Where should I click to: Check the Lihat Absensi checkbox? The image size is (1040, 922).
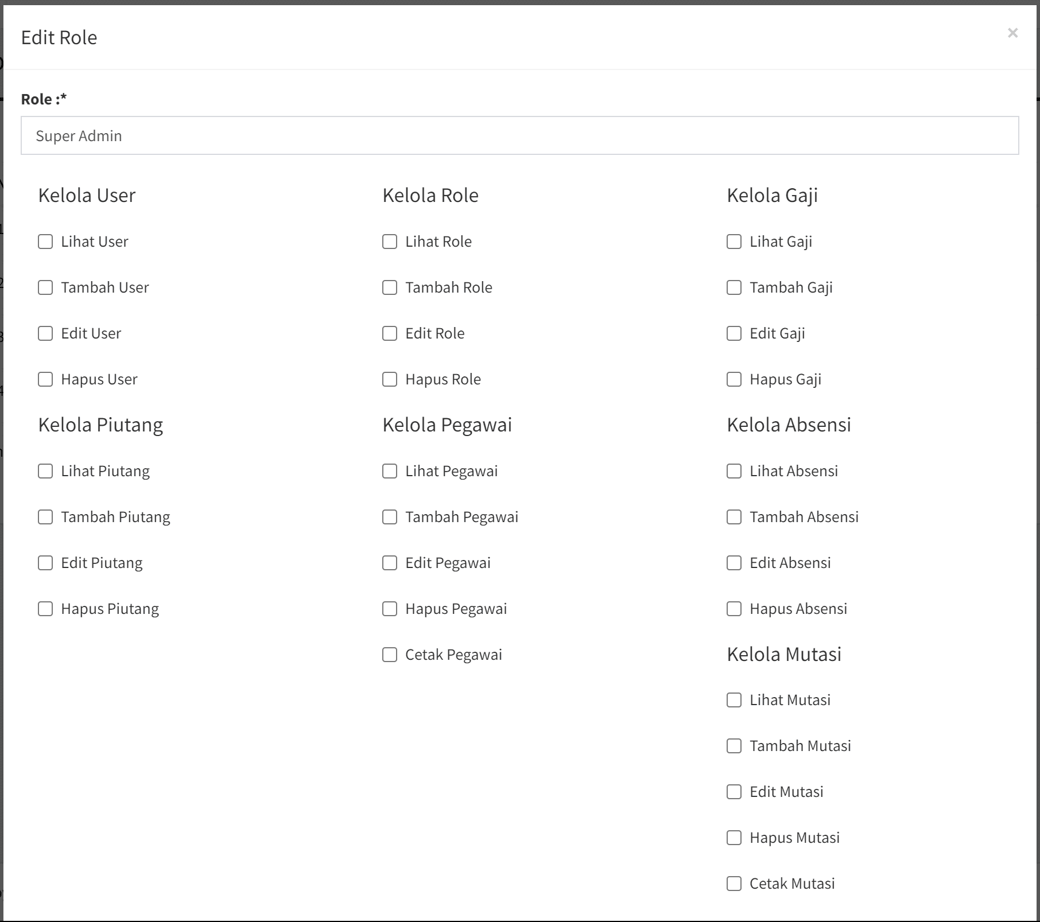734,471
